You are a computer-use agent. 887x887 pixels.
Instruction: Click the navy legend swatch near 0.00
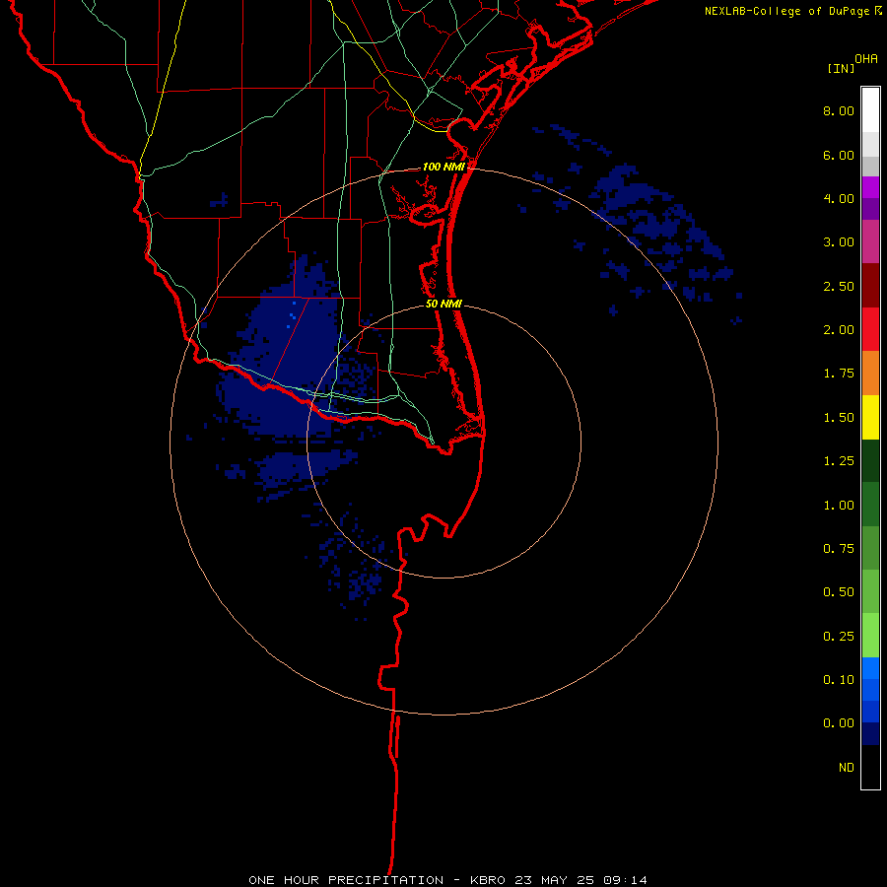[870, 734]
